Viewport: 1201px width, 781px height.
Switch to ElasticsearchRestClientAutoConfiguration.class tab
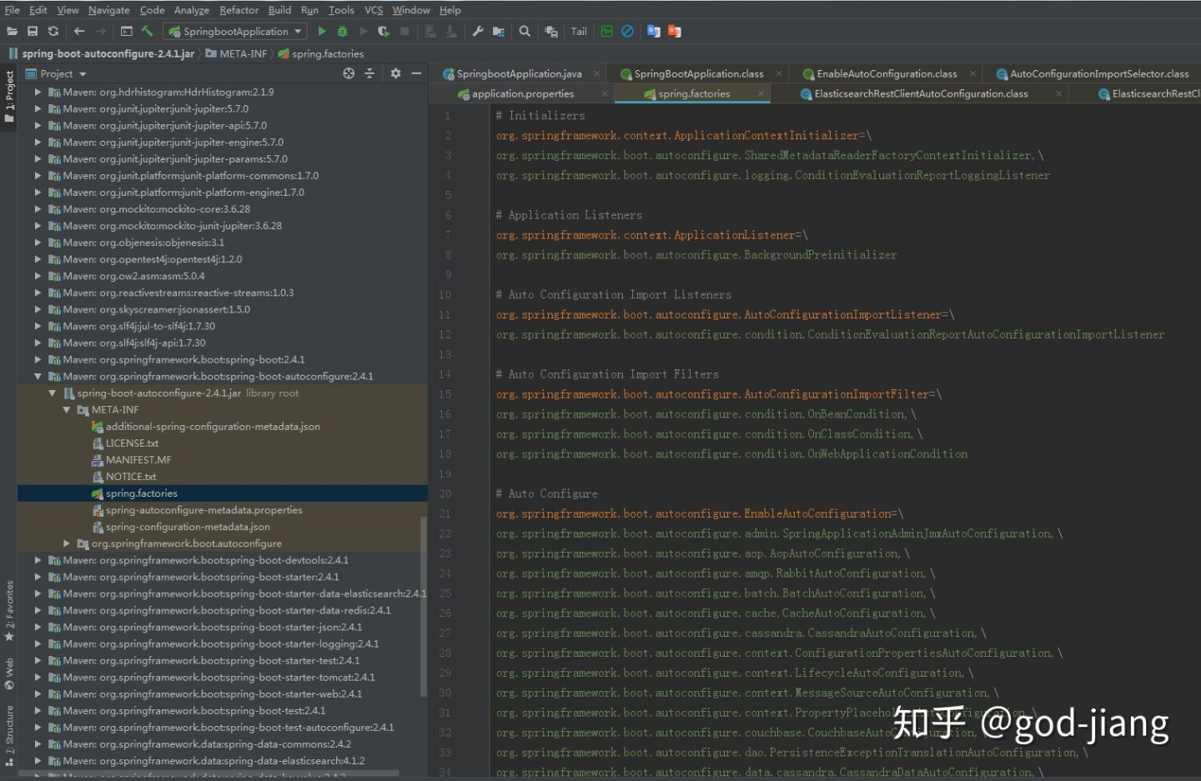pyautogui.click(x=921, y=93)
